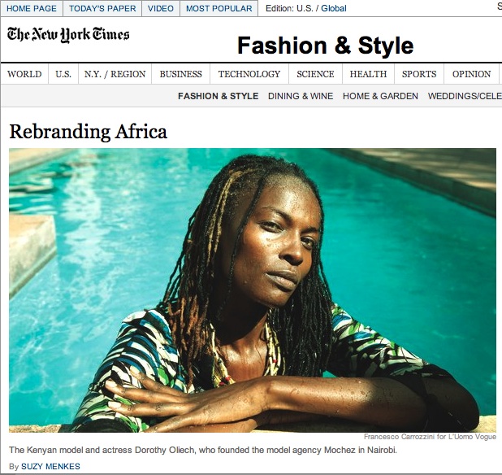
Task: Open the SPORTS section
Action: [419, 74]
